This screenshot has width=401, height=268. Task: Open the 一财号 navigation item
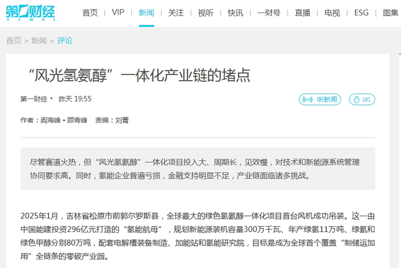tap(269, 13)
